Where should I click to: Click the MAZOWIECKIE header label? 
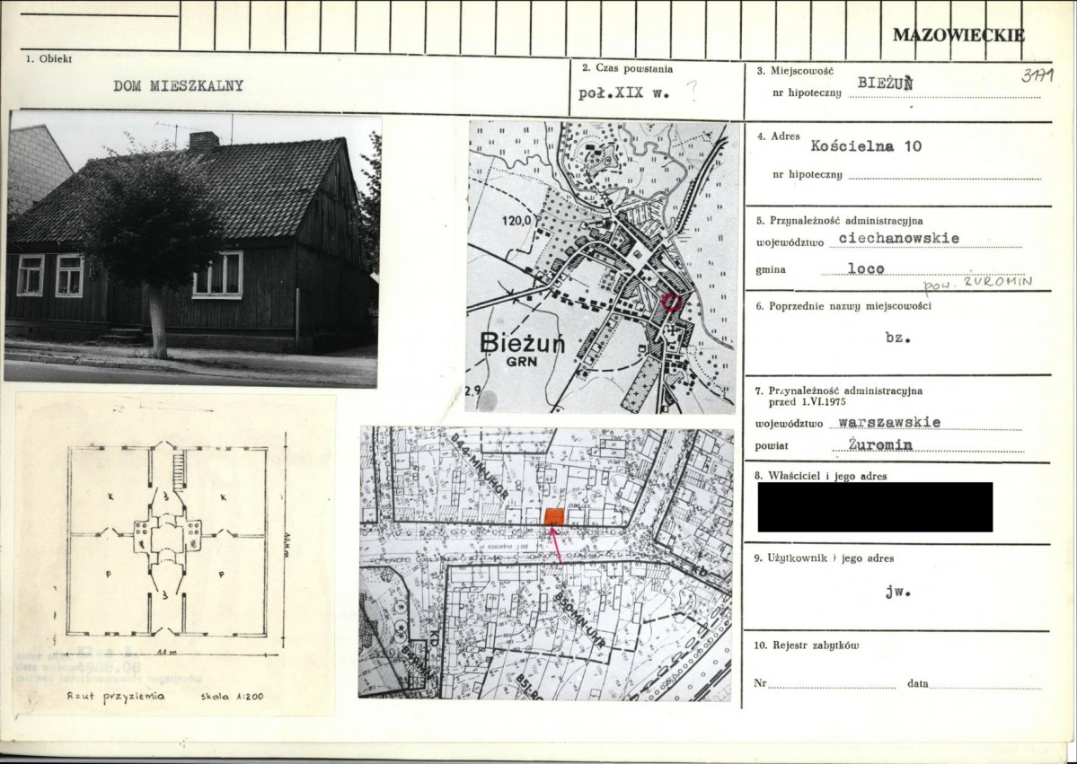958,35
